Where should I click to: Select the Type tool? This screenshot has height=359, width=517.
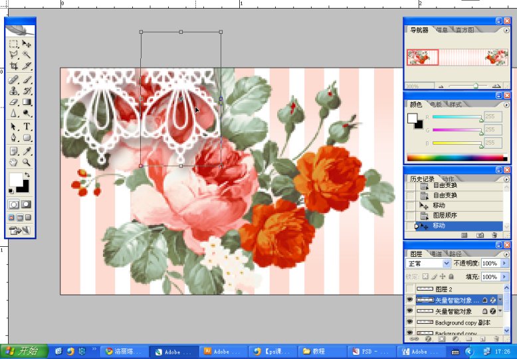(x=27, y=127)
